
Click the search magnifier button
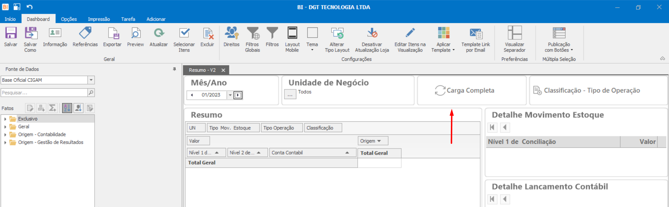[x=91, y=93]
